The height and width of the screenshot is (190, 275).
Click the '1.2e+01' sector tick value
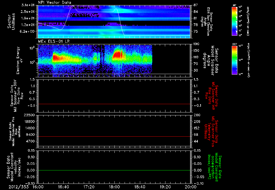point(28,25)
